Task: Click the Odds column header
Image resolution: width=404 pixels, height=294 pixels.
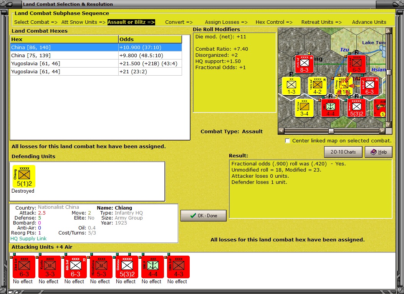Action: [x=150, y=40]
